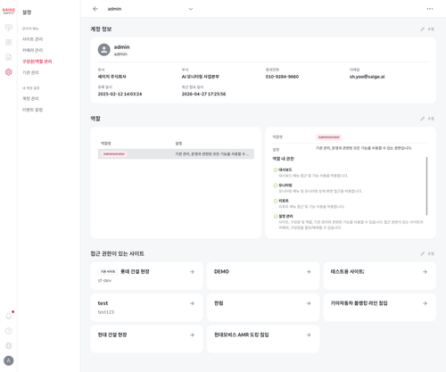Go back with the left arrow icon
This screenshot has height=372, width=446.
95,9
